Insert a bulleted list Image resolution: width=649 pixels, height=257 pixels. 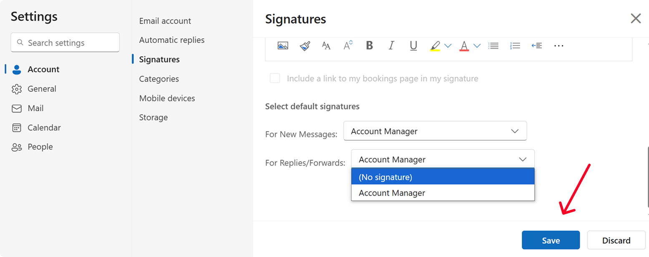[494, 46]
